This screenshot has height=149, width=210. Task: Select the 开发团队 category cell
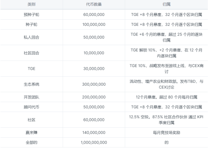coord(32,97)
